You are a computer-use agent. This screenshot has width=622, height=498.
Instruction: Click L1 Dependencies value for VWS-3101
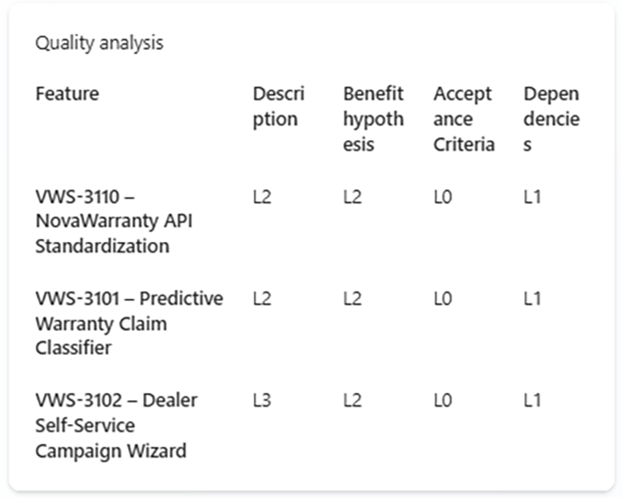click(532, 299)
